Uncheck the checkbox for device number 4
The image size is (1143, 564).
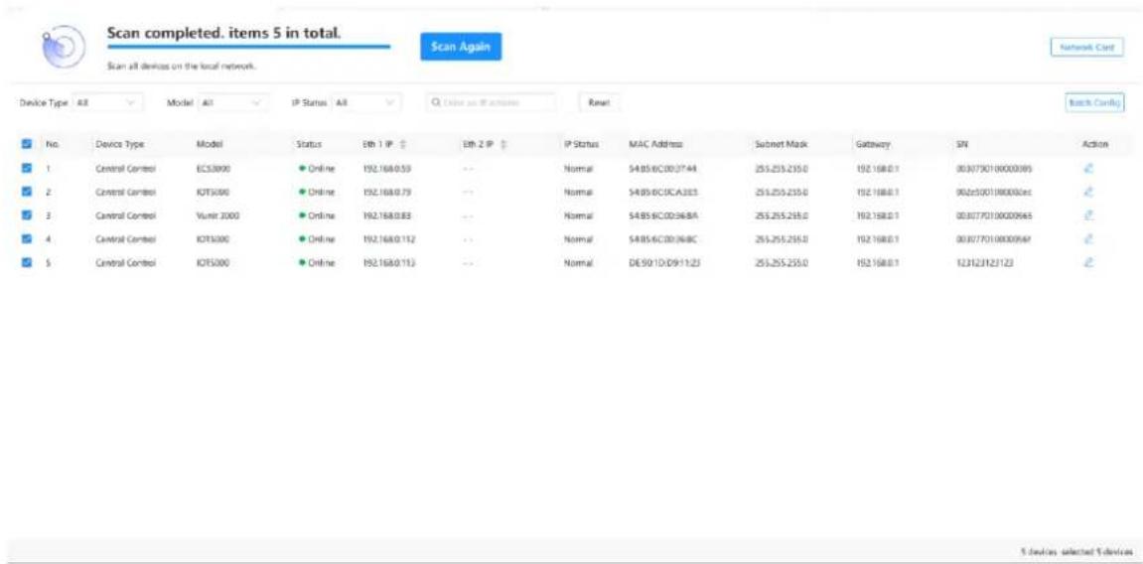(x=28, y=238)
